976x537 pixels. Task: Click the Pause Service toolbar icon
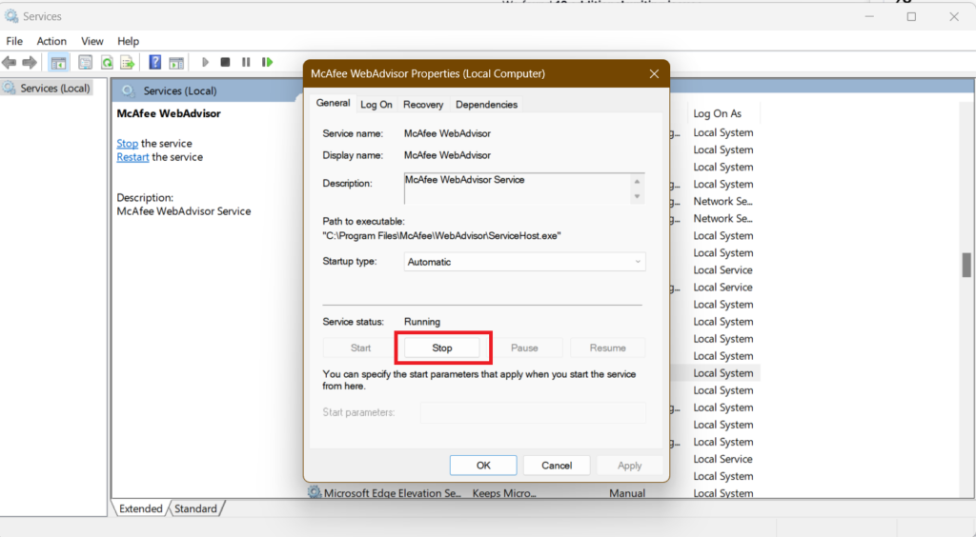(x=246, y=62)
